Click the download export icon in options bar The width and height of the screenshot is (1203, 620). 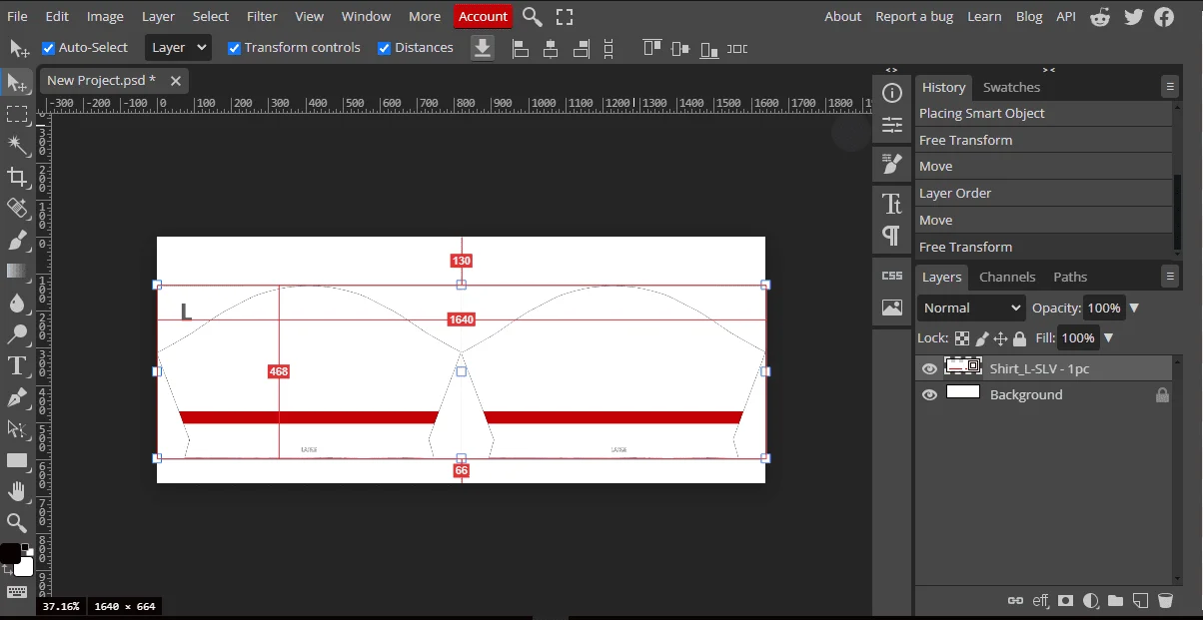coord(483,48)
